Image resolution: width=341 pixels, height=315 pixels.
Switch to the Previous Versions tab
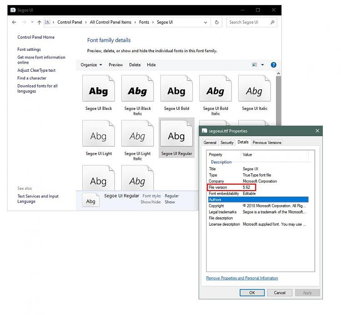pos(267,143)
